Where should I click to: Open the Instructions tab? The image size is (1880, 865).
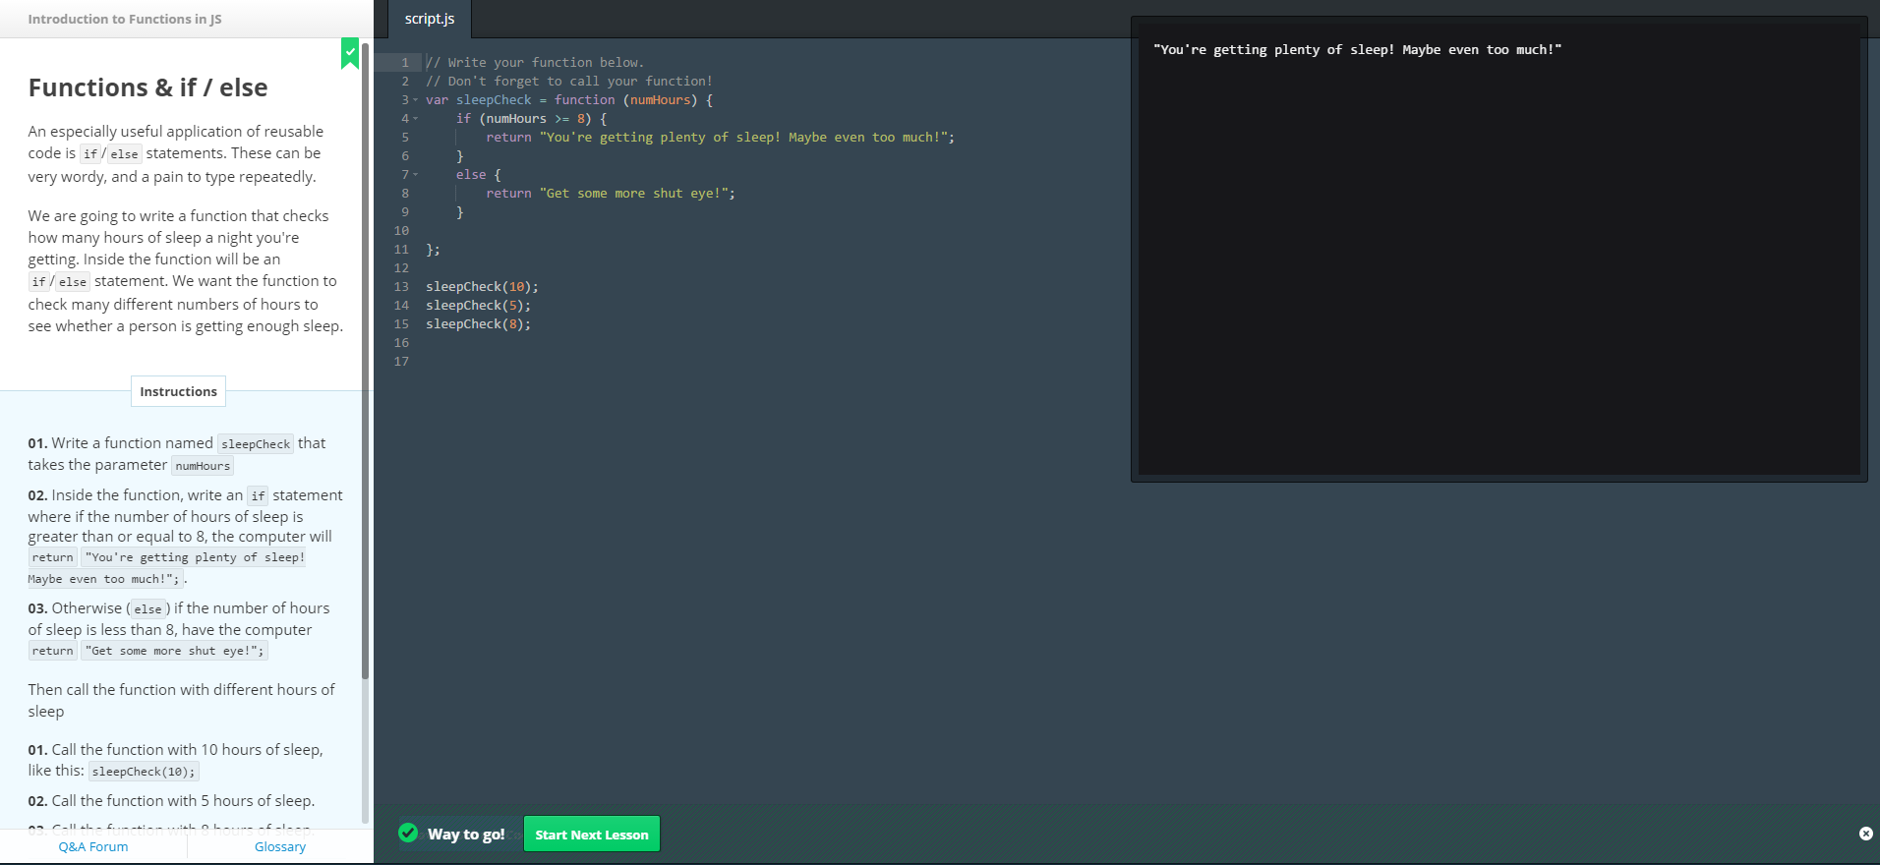(178, 391)
